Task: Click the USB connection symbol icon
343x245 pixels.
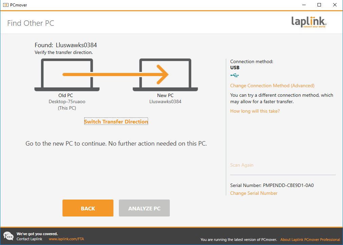Action: click(235, 75)
